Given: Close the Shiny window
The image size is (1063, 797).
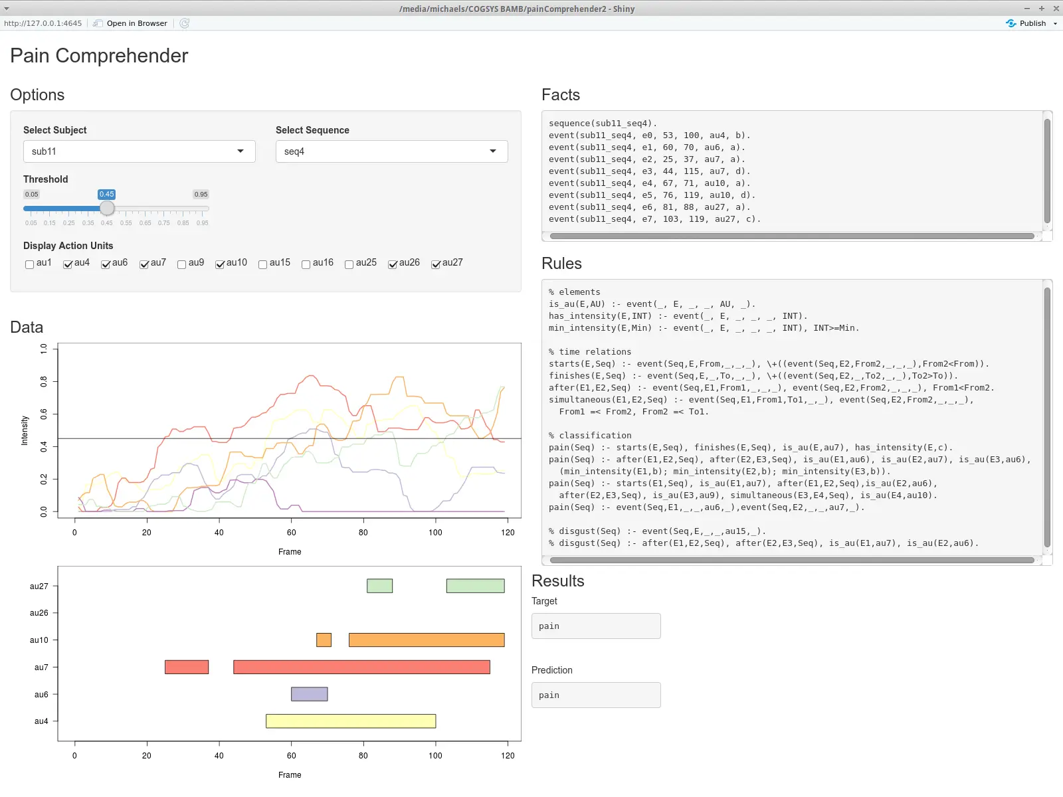Looking at the screenshot, I should (1056, 9).
